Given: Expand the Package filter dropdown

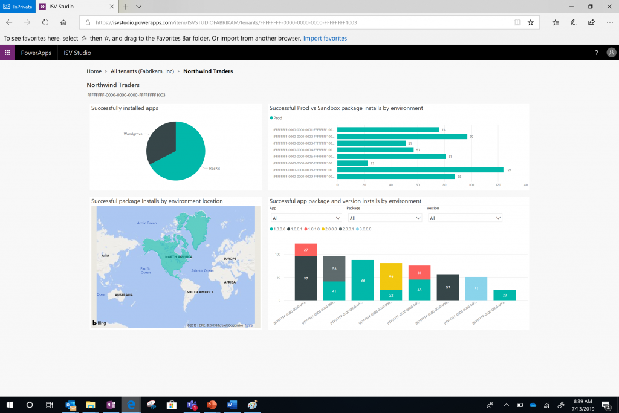Looking at the screenshot, I should tap(385, 218).
